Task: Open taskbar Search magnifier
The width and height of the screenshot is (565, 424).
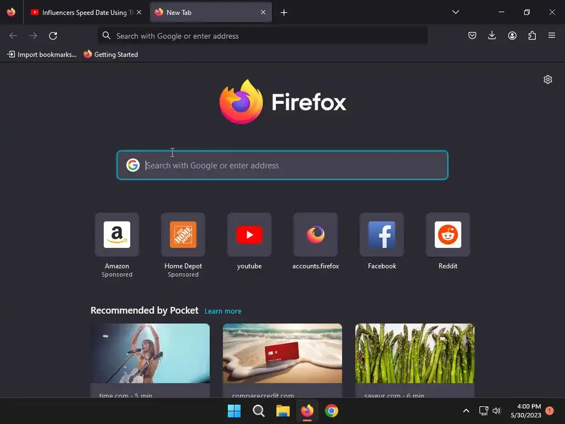Action: click(x=258, y=411)
